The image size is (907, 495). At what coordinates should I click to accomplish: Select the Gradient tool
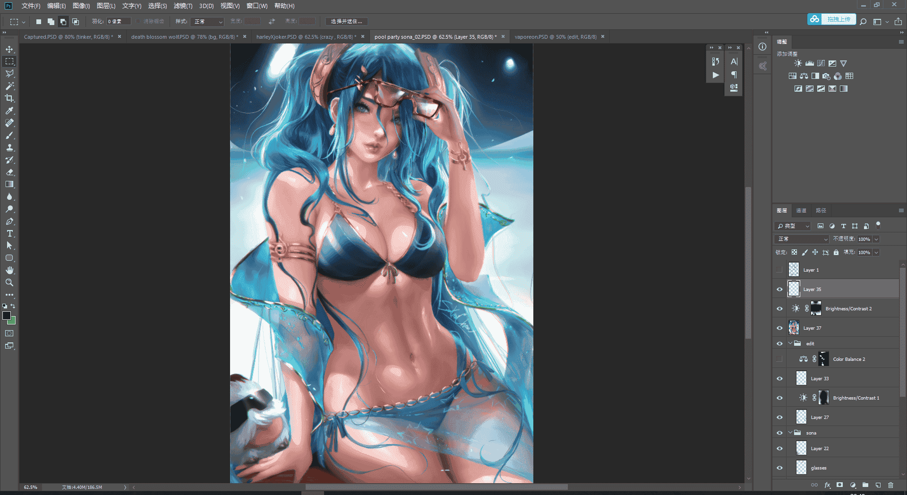[x=9, y=184]
